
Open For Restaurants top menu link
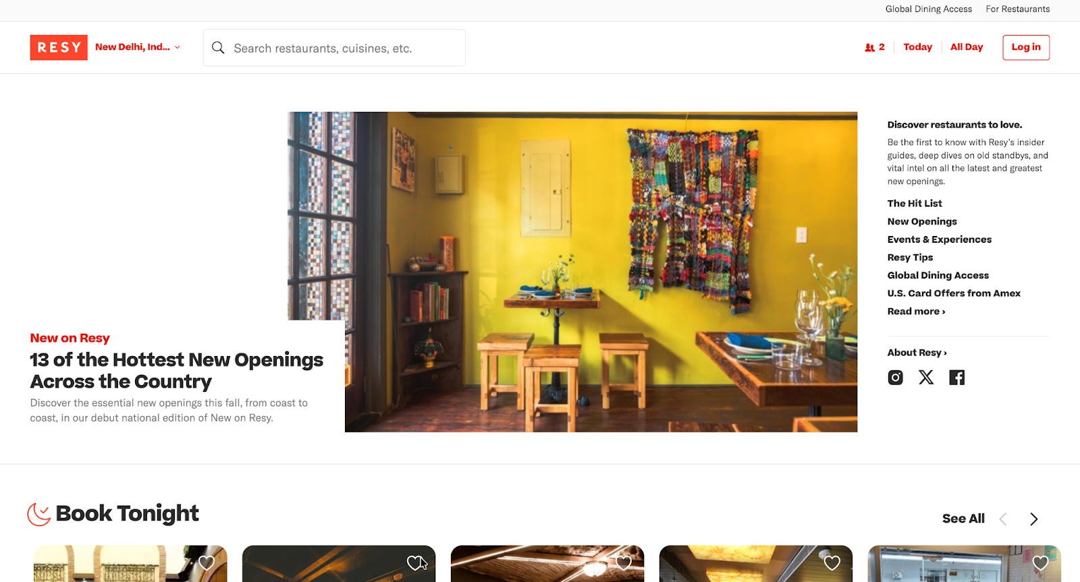(1018, 9)
